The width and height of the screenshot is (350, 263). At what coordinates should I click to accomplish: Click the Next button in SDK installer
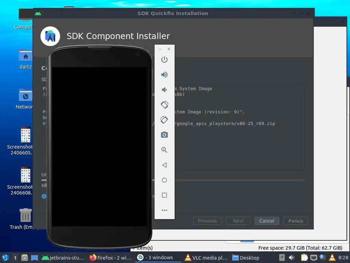click(x=238, y=221)
